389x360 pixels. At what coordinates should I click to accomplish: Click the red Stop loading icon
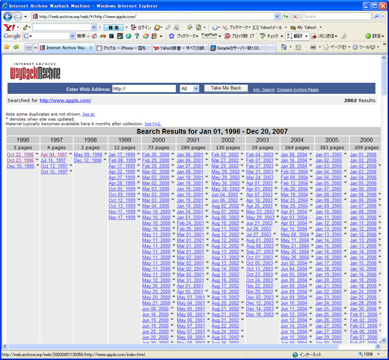[295, 16]
